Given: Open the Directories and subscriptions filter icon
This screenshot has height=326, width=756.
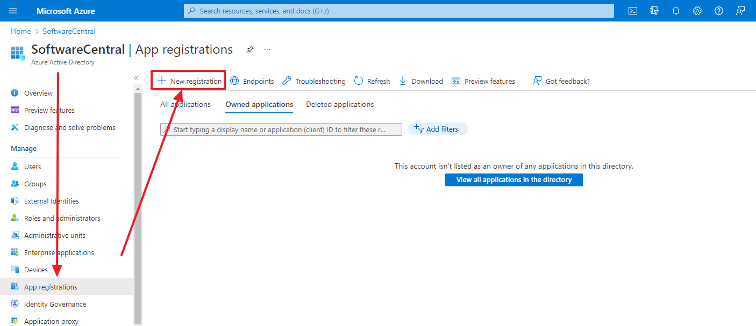Looking at the screenshot, I should tap(654, 11).
